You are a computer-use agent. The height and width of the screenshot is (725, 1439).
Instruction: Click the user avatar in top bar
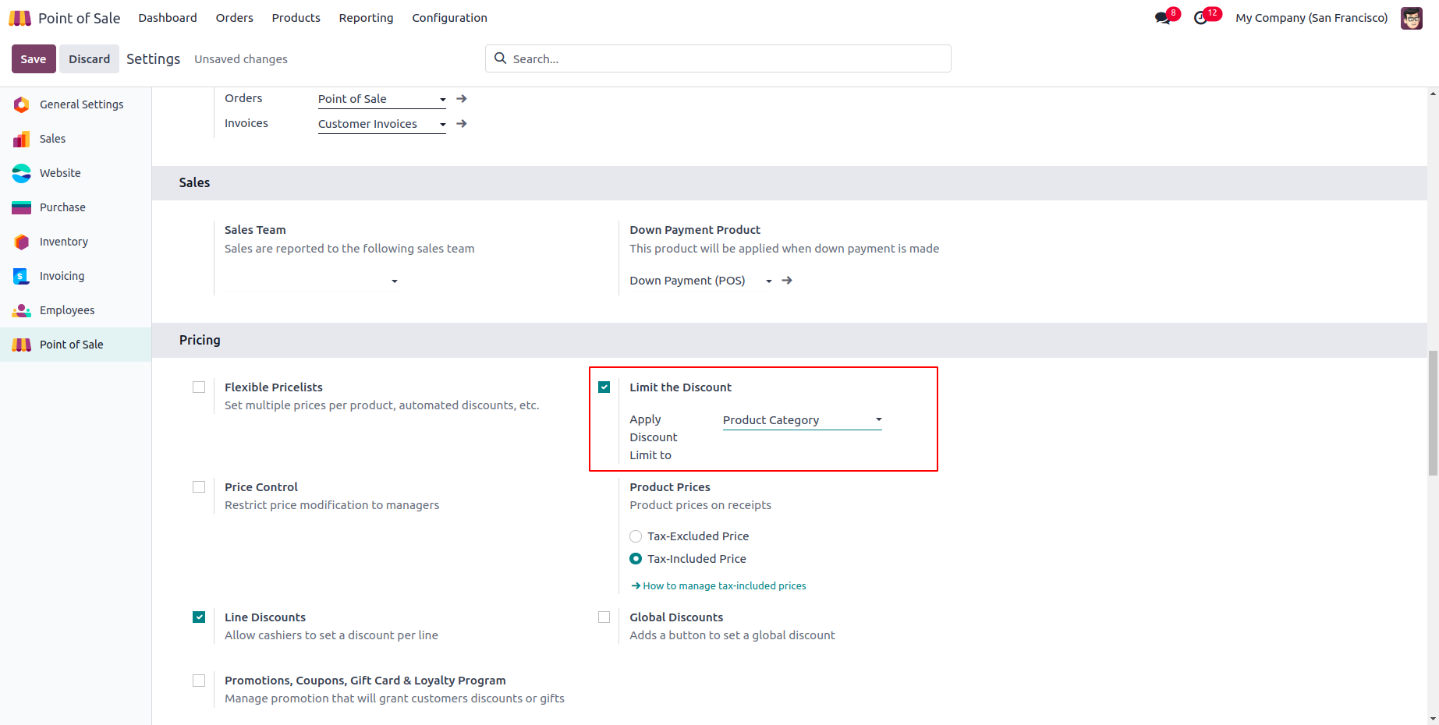pyautogui.click(x=1411, y=18)
